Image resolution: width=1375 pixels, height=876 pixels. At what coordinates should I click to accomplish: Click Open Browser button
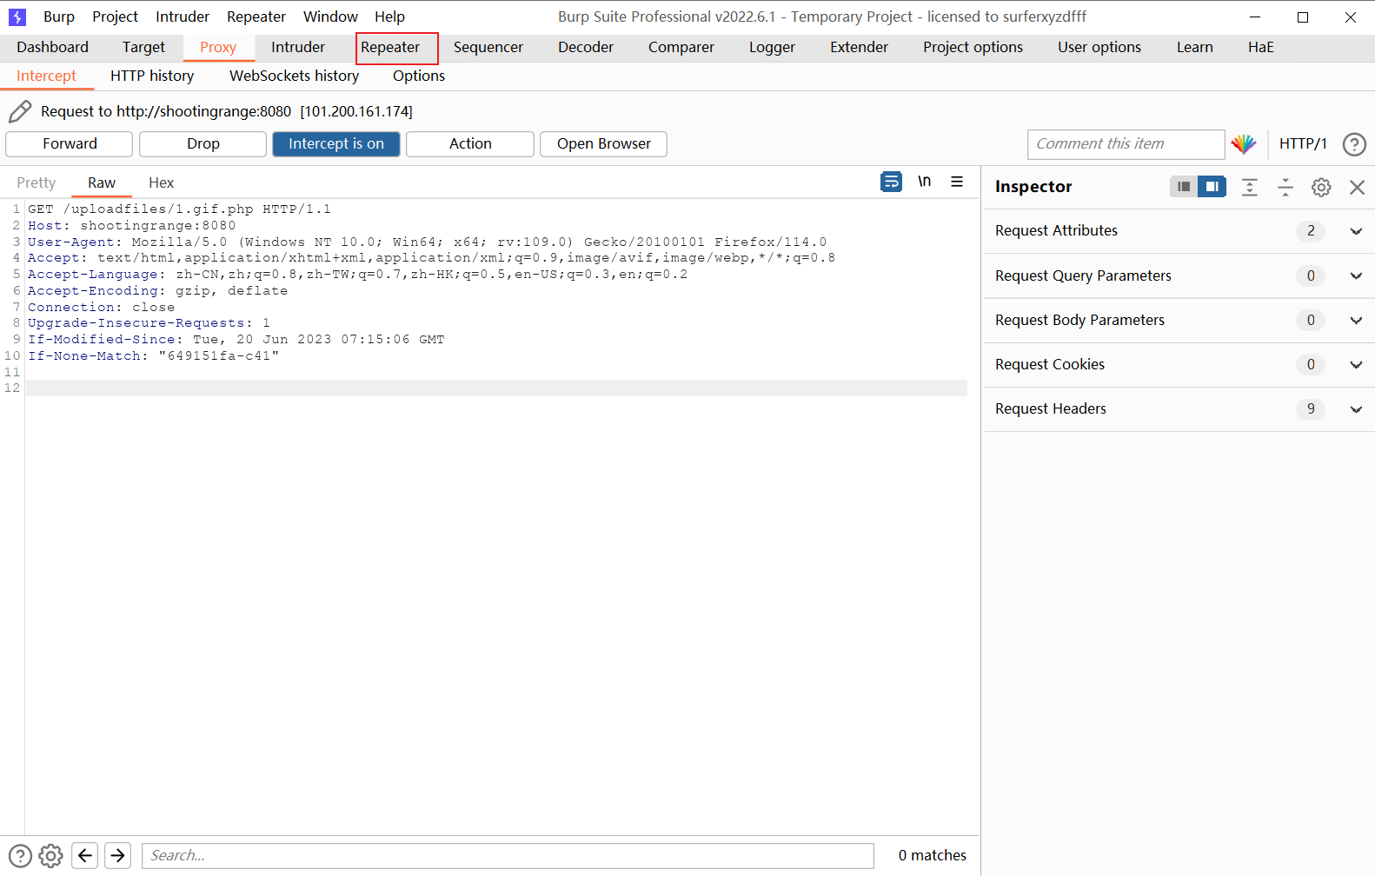pyautogui.click(x=603, y=144)
